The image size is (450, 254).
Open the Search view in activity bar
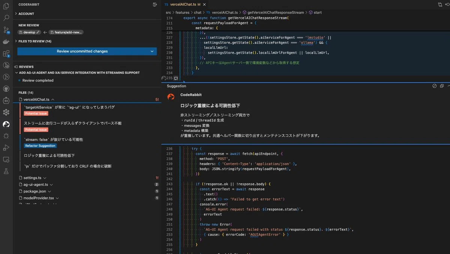(x=6, y=18)
